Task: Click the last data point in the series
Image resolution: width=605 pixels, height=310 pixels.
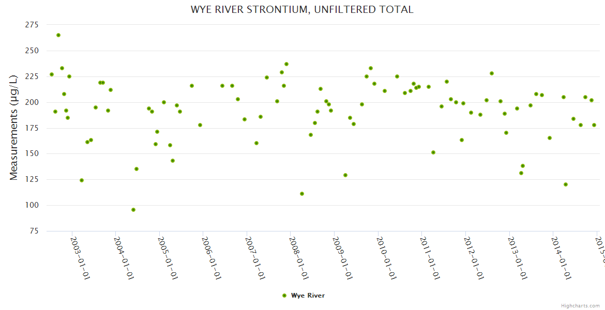Action: (x=594, y=125)
